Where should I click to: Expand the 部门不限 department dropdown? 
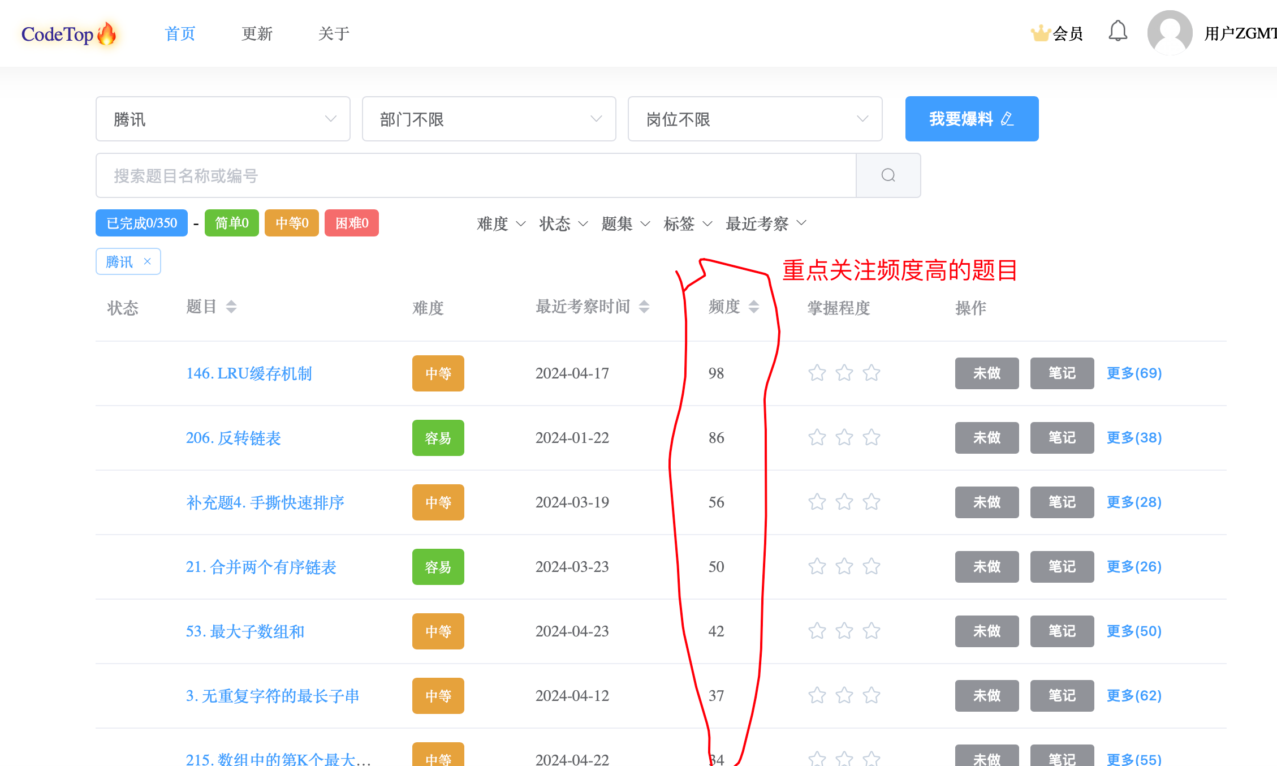click(489, 119)
